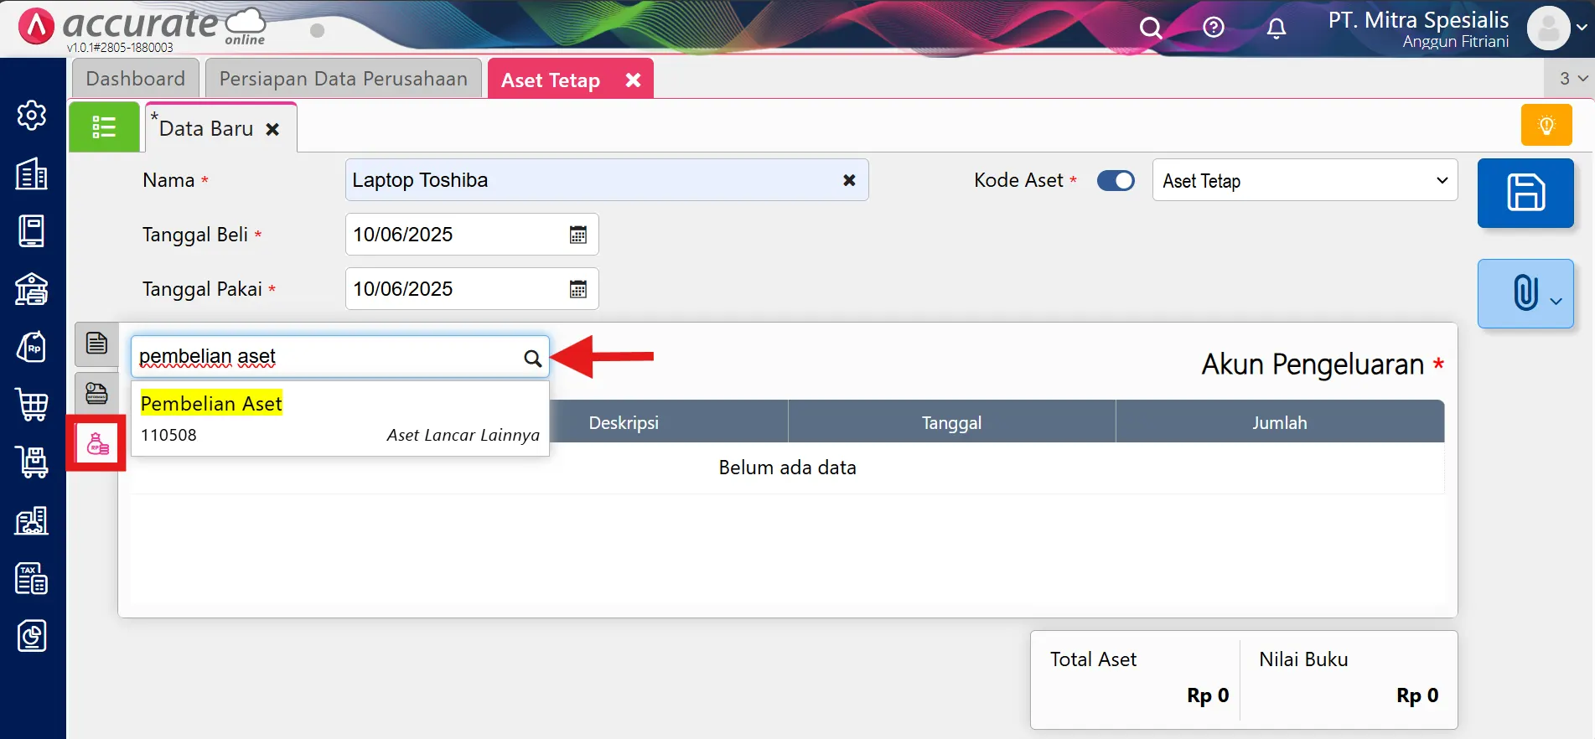This screenshot has height=739, width=1595.
Task: Clear the Nama field text
Action: (x=848, y=180)
